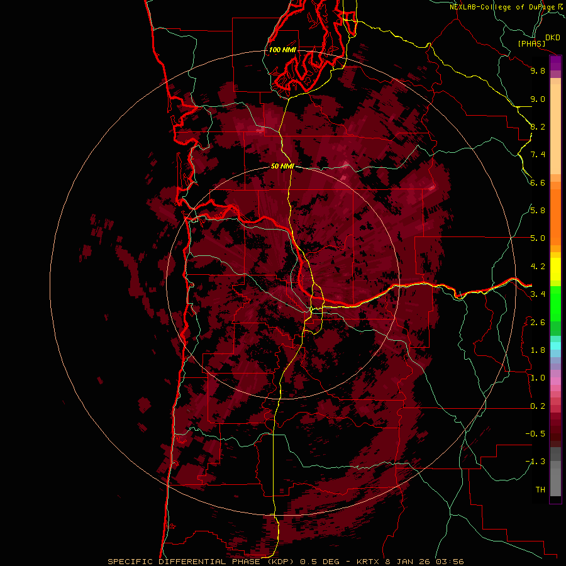Screen dimensions: 566x566
Task: Click the 9.0 value on the legend
Action: point(538,99)
